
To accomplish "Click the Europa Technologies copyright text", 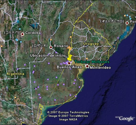I will (x=68, y=112).
